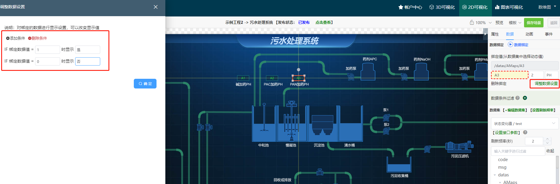Click the 确定 confirm button
The image size is (560, 184).
(x=145, y=84)
